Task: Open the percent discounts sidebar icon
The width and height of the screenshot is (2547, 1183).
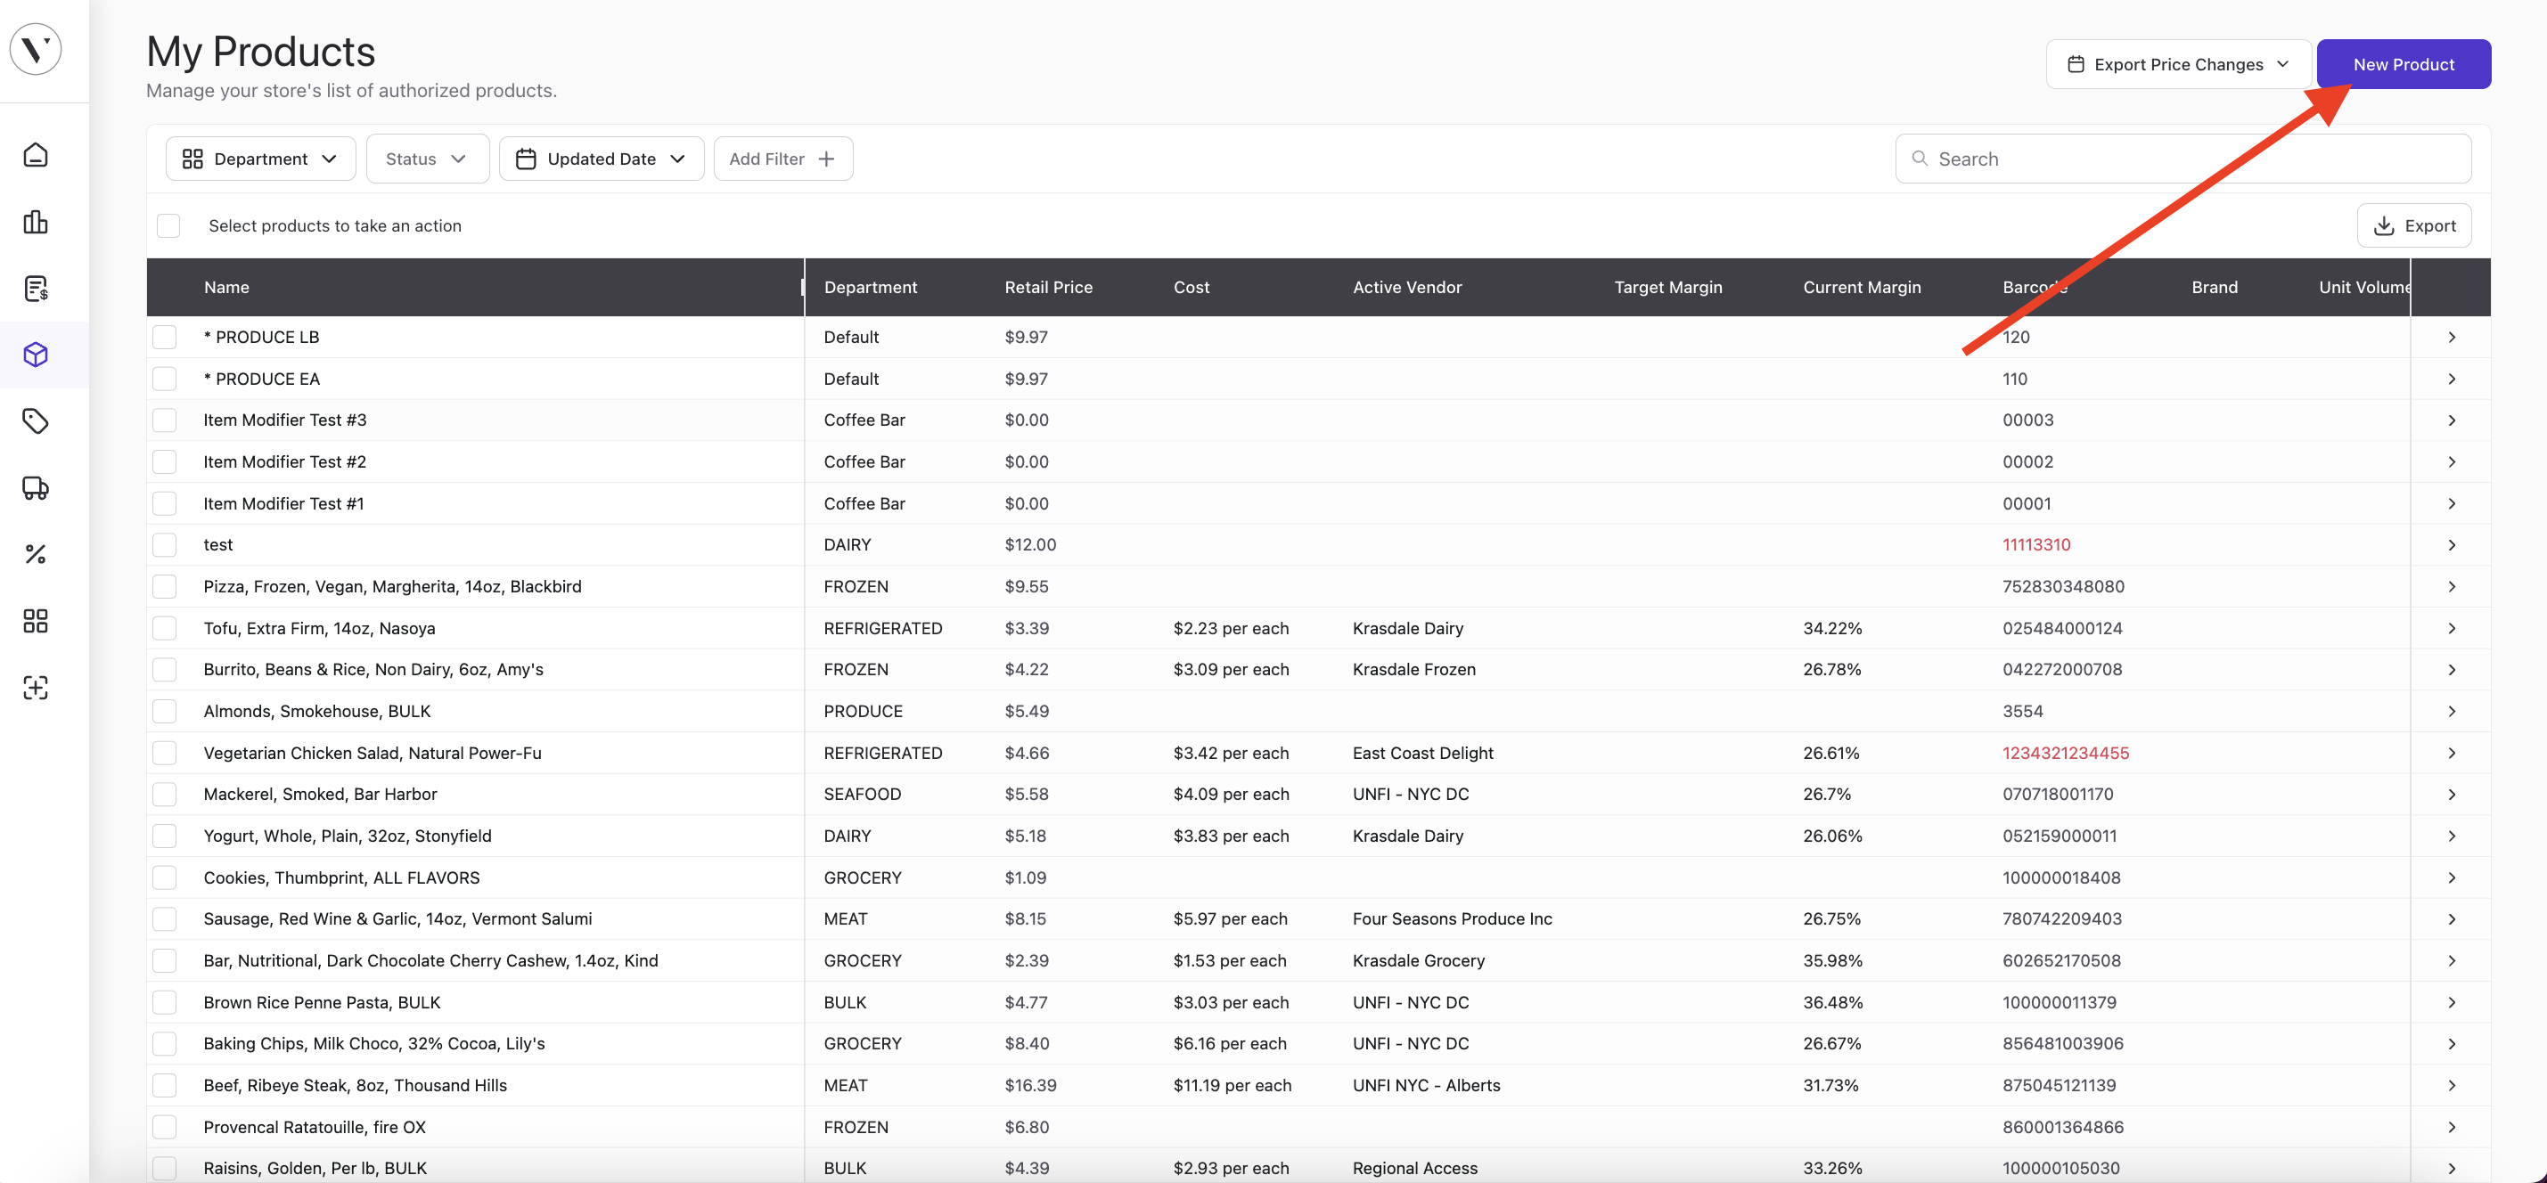Action: 36,554
